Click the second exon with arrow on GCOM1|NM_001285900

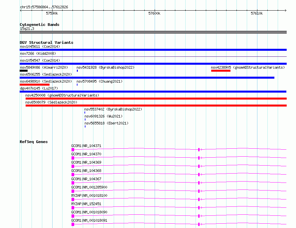point(200,191)
